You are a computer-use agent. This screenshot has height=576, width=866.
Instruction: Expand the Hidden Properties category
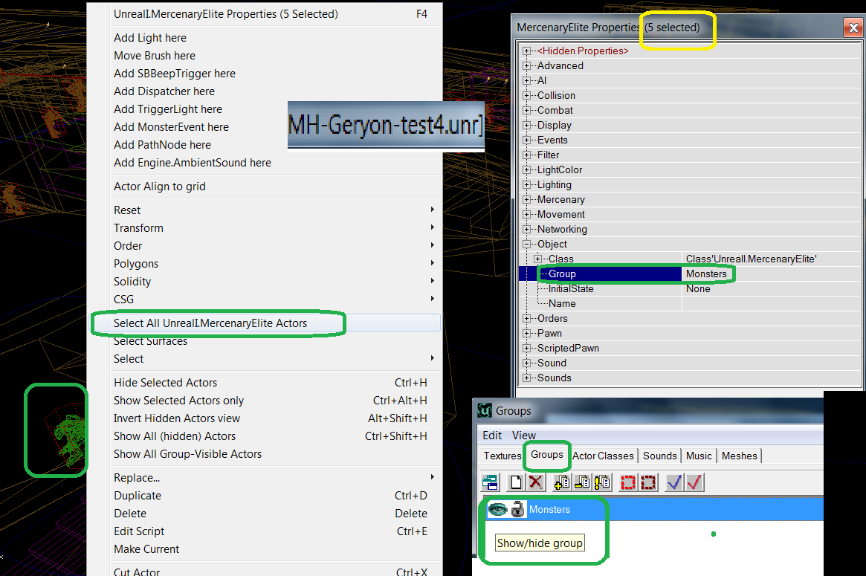[526, 51]
